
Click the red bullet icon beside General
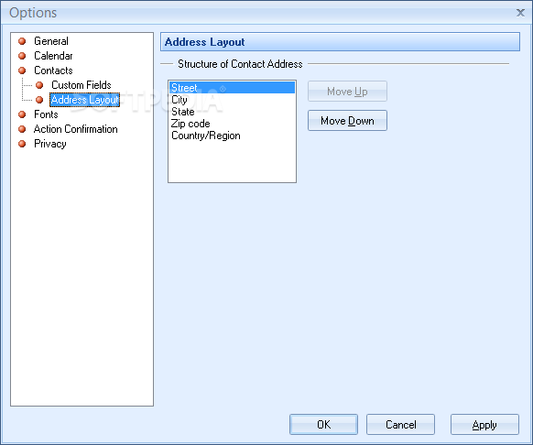(x=22, y=41)
